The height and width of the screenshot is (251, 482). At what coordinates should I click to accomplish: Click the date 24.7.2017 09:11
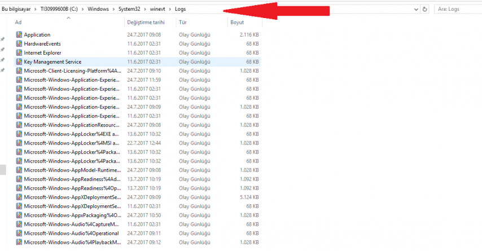coord(144,233)
